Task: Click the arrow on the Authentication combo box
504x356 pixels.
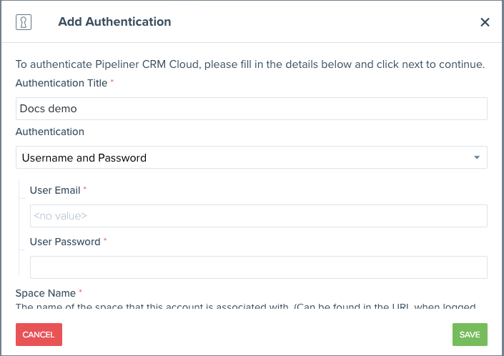Action: [x=477, y=157]
